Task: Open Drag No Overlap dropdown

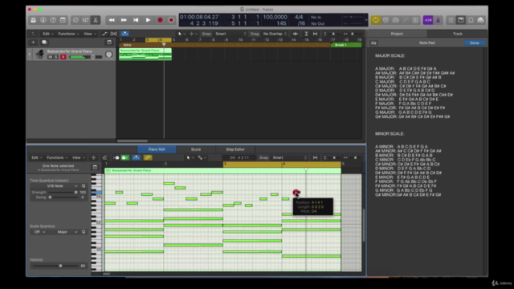Action: (275, 34)
